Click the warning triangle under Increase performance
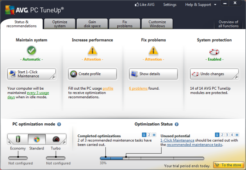Viewport: 246px width, 170px height. tap(92, 51)
